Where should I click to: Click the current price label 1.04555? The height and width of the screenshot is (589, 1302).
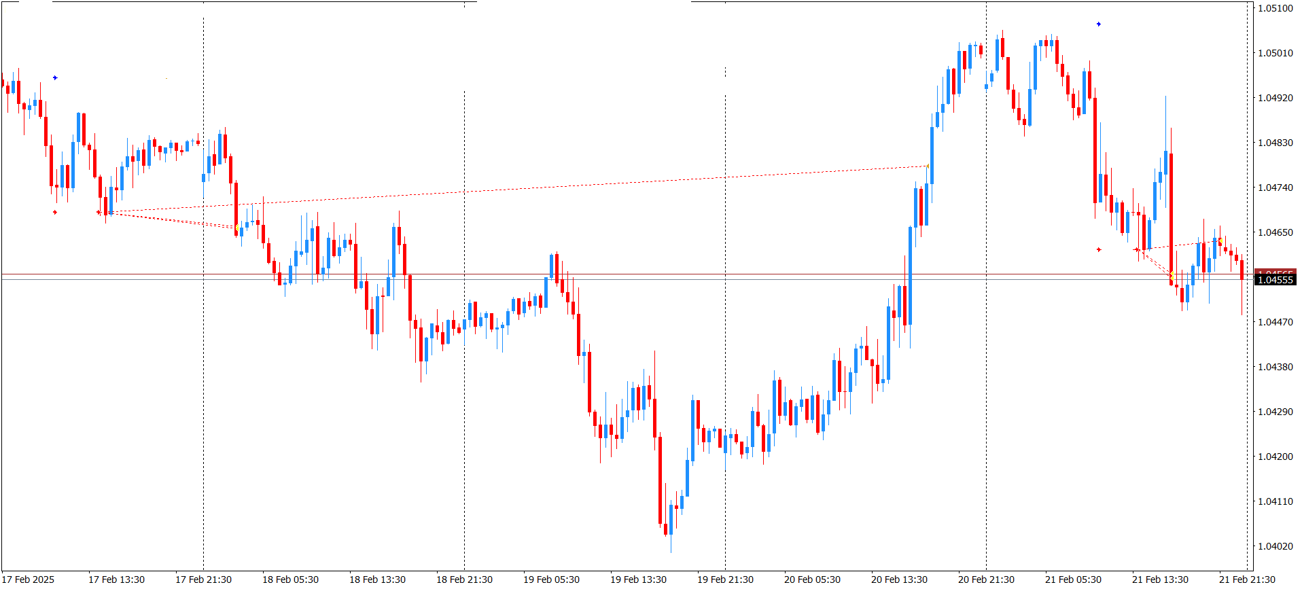[1275, 280]
